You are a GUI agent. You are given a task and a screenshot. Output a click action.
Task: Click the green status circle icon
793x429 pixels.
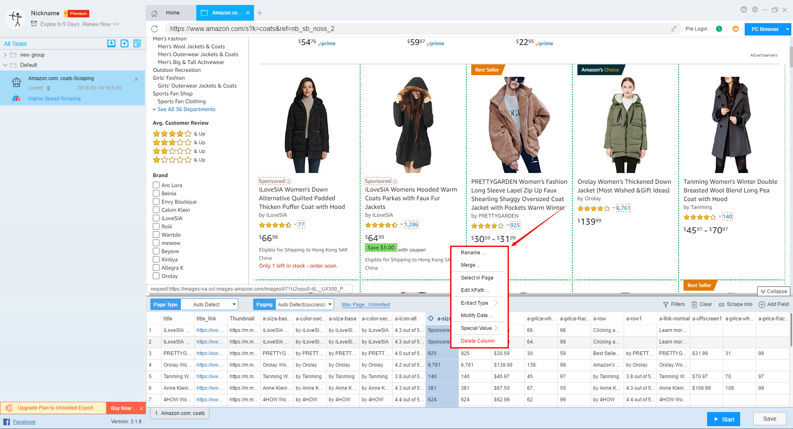(x=719, y=29)
